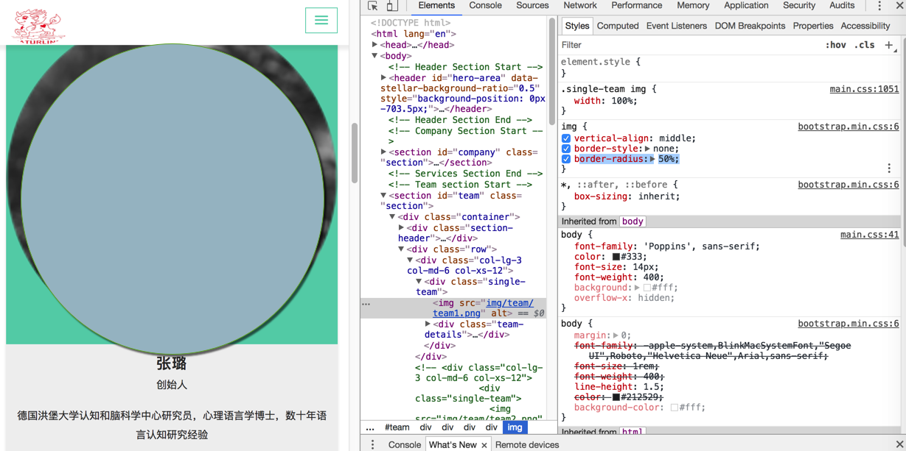Collapse the div row node
The image size is (906, 451).
pos(402,249)
